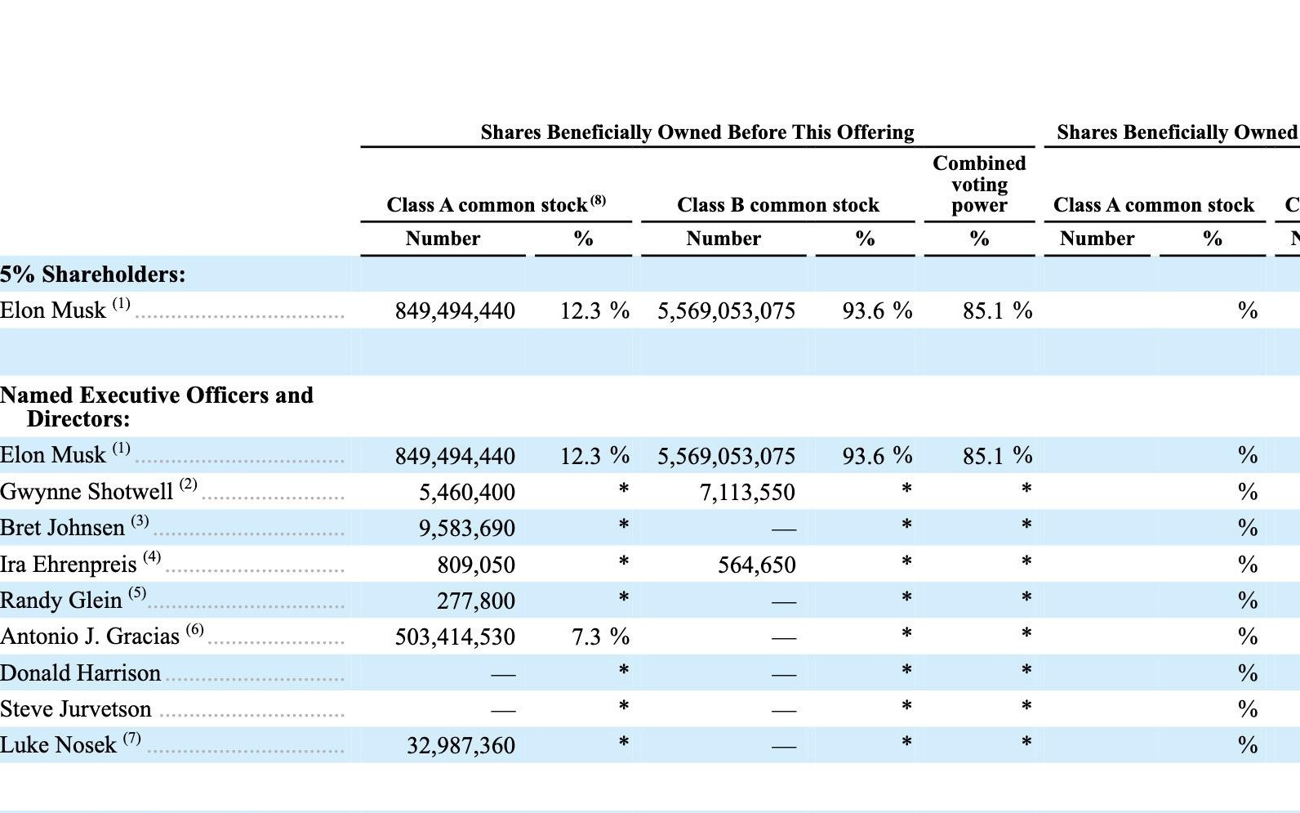Select the value "7,113,550"
This screenshot has height=813, width=1300.
pos(747,493)
